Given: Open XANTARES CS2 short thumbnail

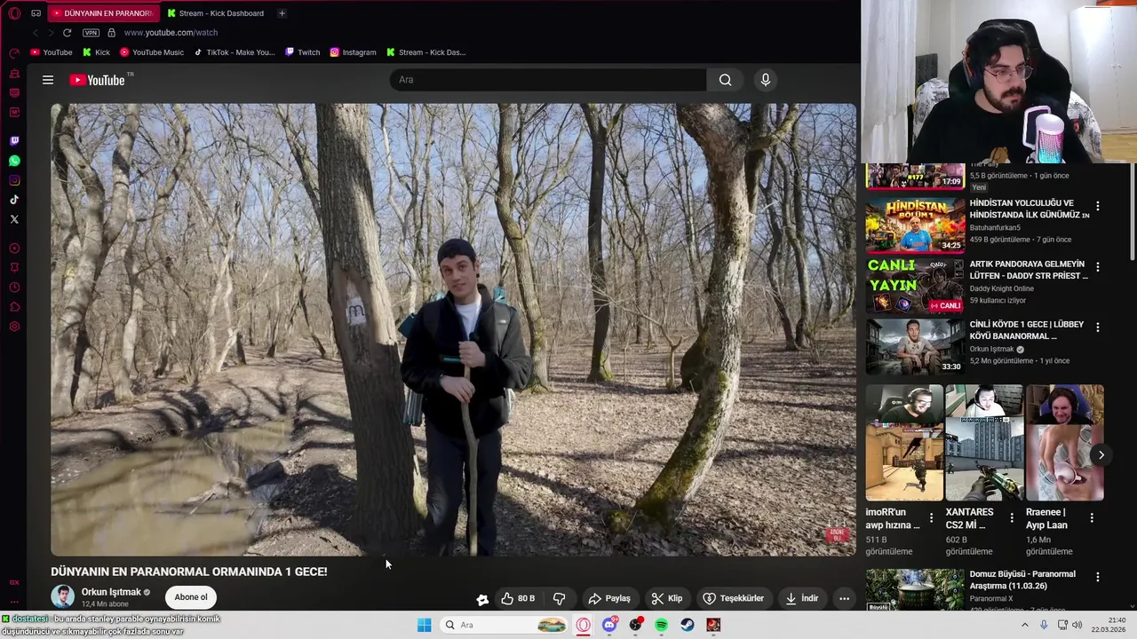Looking at the screenshot, I should coord(984,443).
